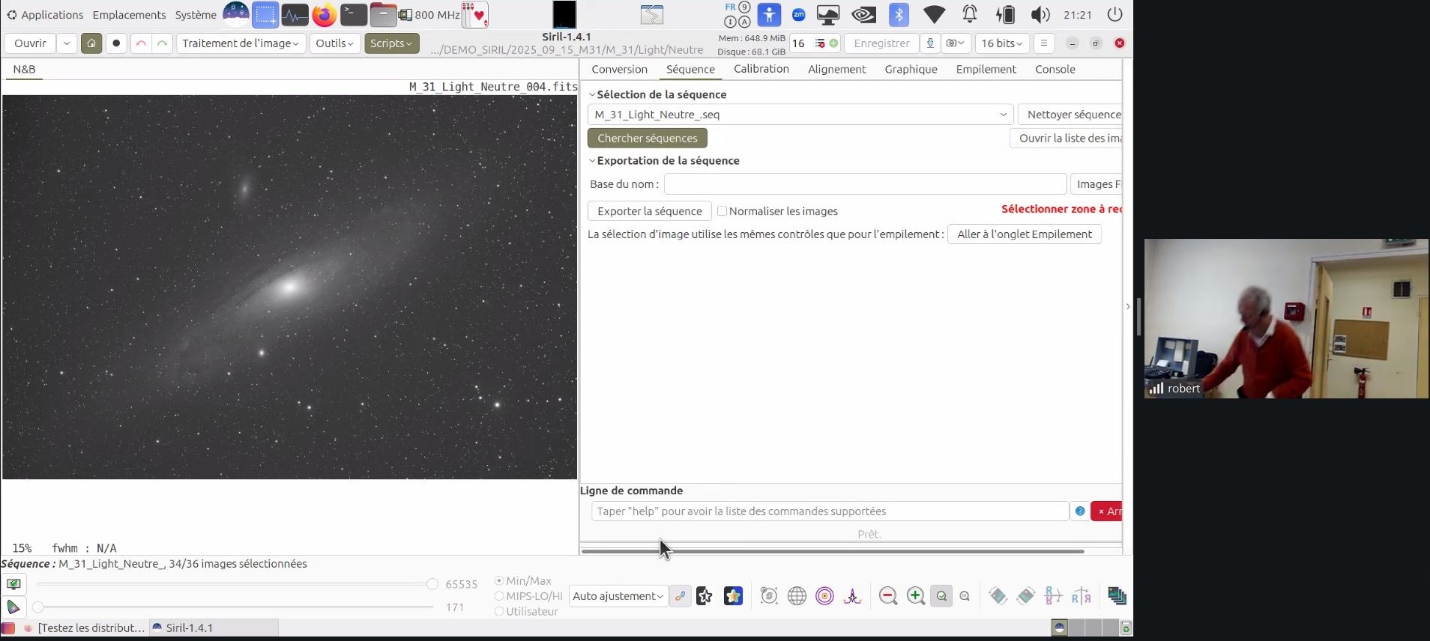
Task: Click the redo arrow icon
Action: (162, 43)
